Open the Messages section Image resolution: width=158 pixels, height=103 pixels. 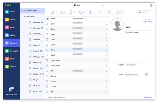[x=12, y=51]
